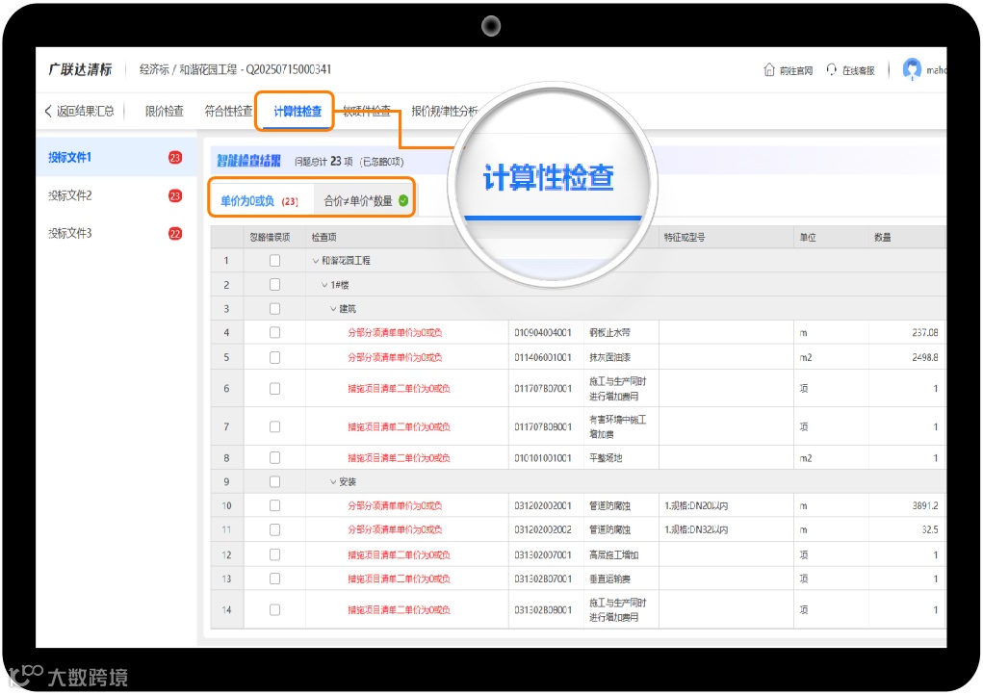Tick checkbox on 高层施工增加 row
Viewport: 983px width, 695px height.
pyautogui.click(x=274, y=554)
